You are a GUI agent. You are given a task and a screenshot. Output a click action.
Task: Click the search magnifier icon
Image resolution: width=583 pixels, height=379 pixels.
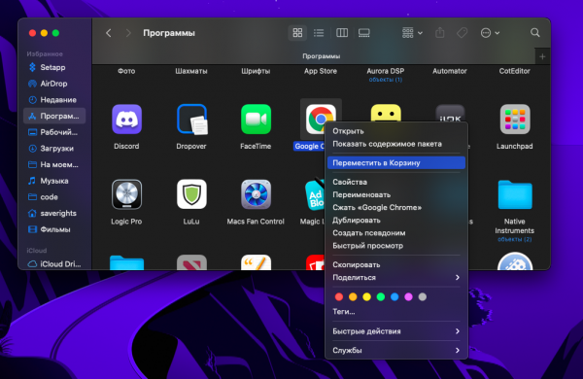click(x=535, y=33)
